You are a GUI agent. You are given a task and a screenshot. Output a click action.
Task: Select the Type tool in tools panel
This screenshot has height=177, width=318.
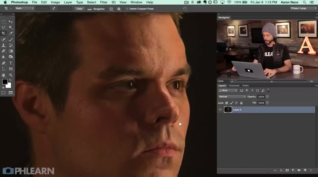(x=11, y=63)
